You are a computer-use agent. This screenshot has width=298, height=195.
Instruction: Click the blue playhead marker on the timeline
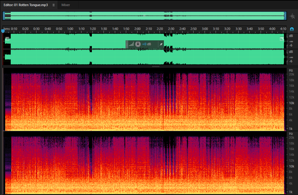[3, 31]
